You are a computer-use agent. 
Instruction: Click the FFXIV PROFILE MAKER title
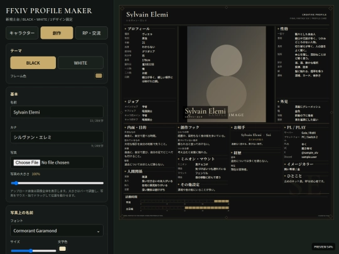click(49, 11)
